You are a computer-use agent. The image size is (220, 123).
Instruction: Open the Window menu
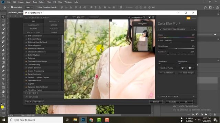point(68,2)
